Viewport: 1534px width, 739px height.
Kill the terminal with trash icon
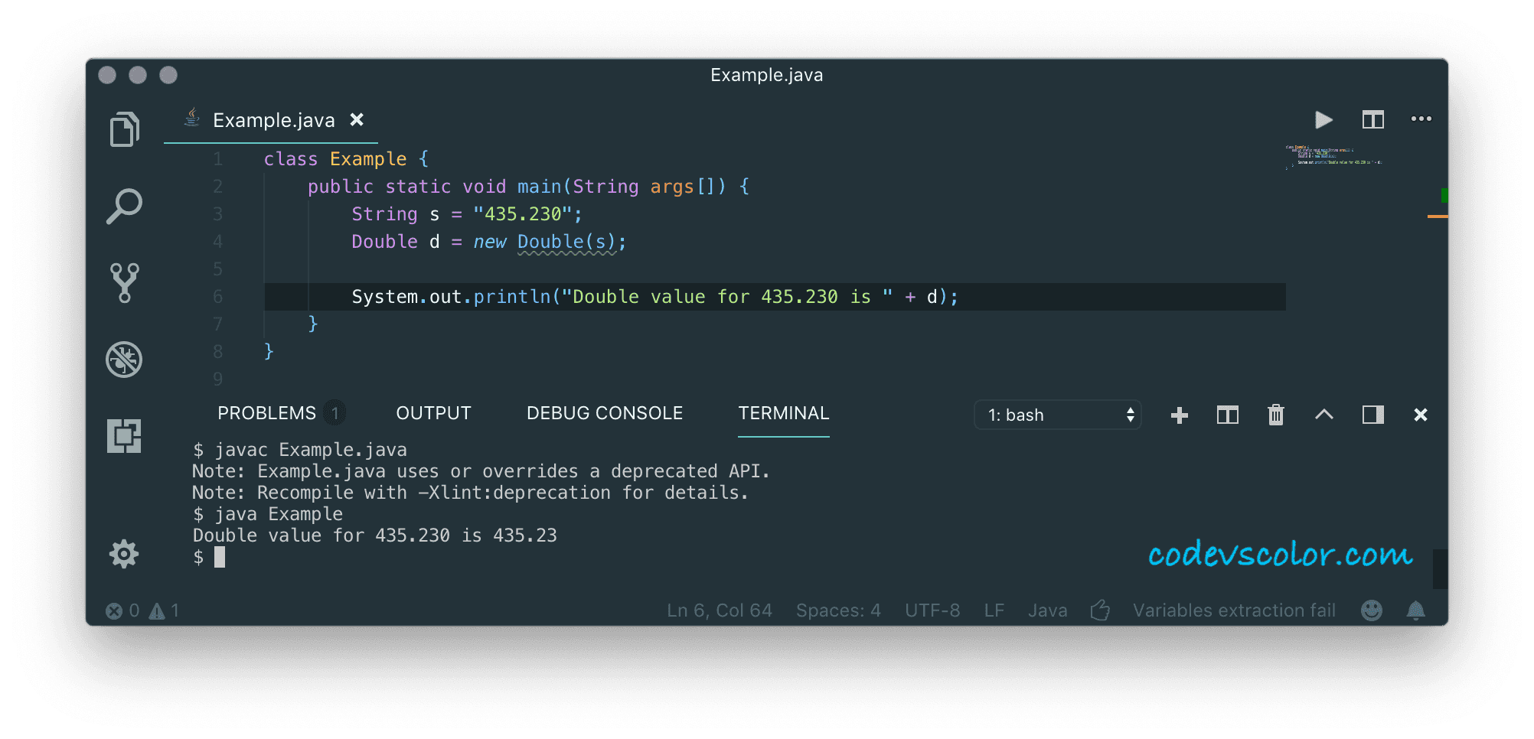point(1275,415)
